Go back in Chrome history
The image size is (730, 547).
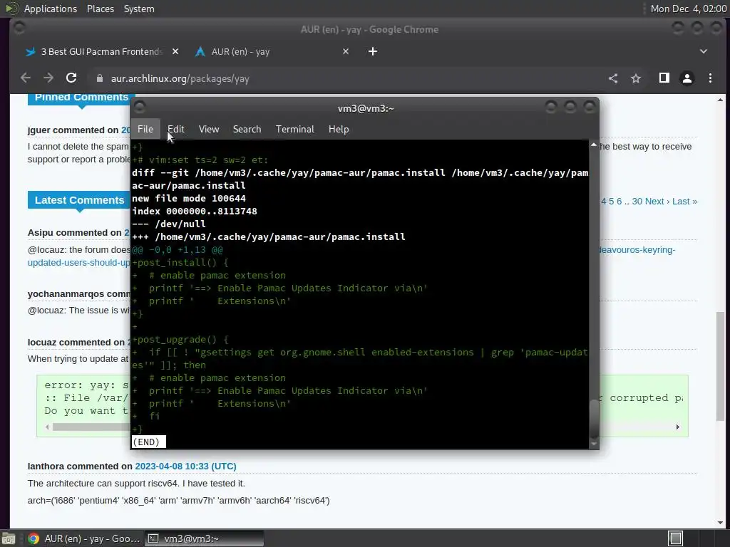pos(26,78)
